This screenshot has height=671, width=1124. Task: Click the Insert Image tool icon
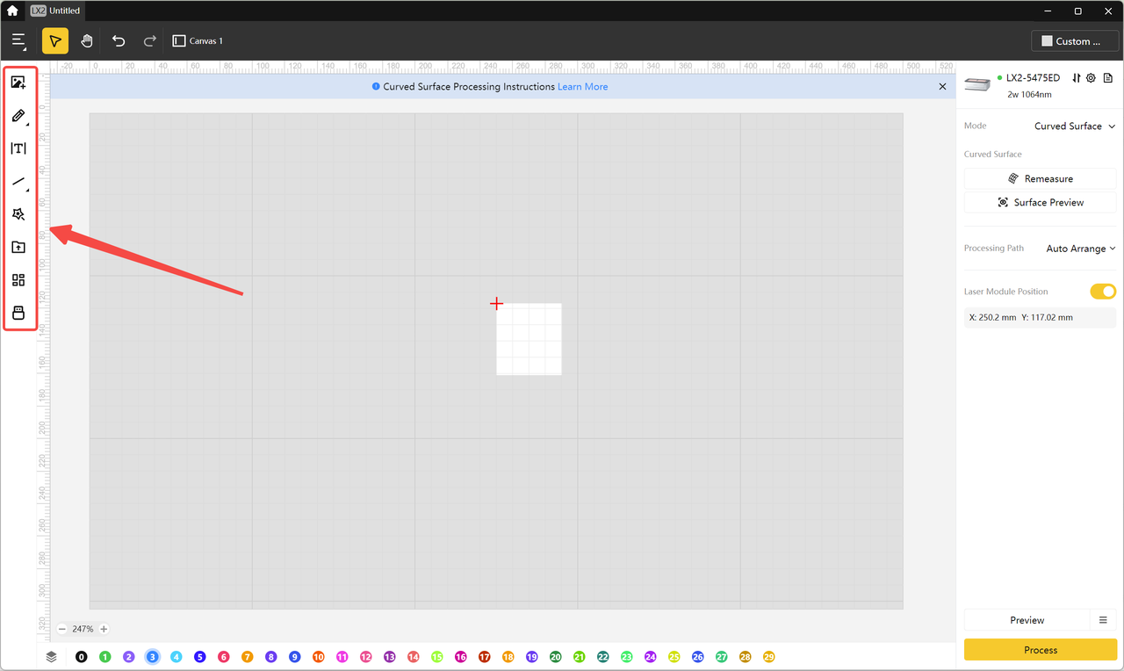pos(18,83)
